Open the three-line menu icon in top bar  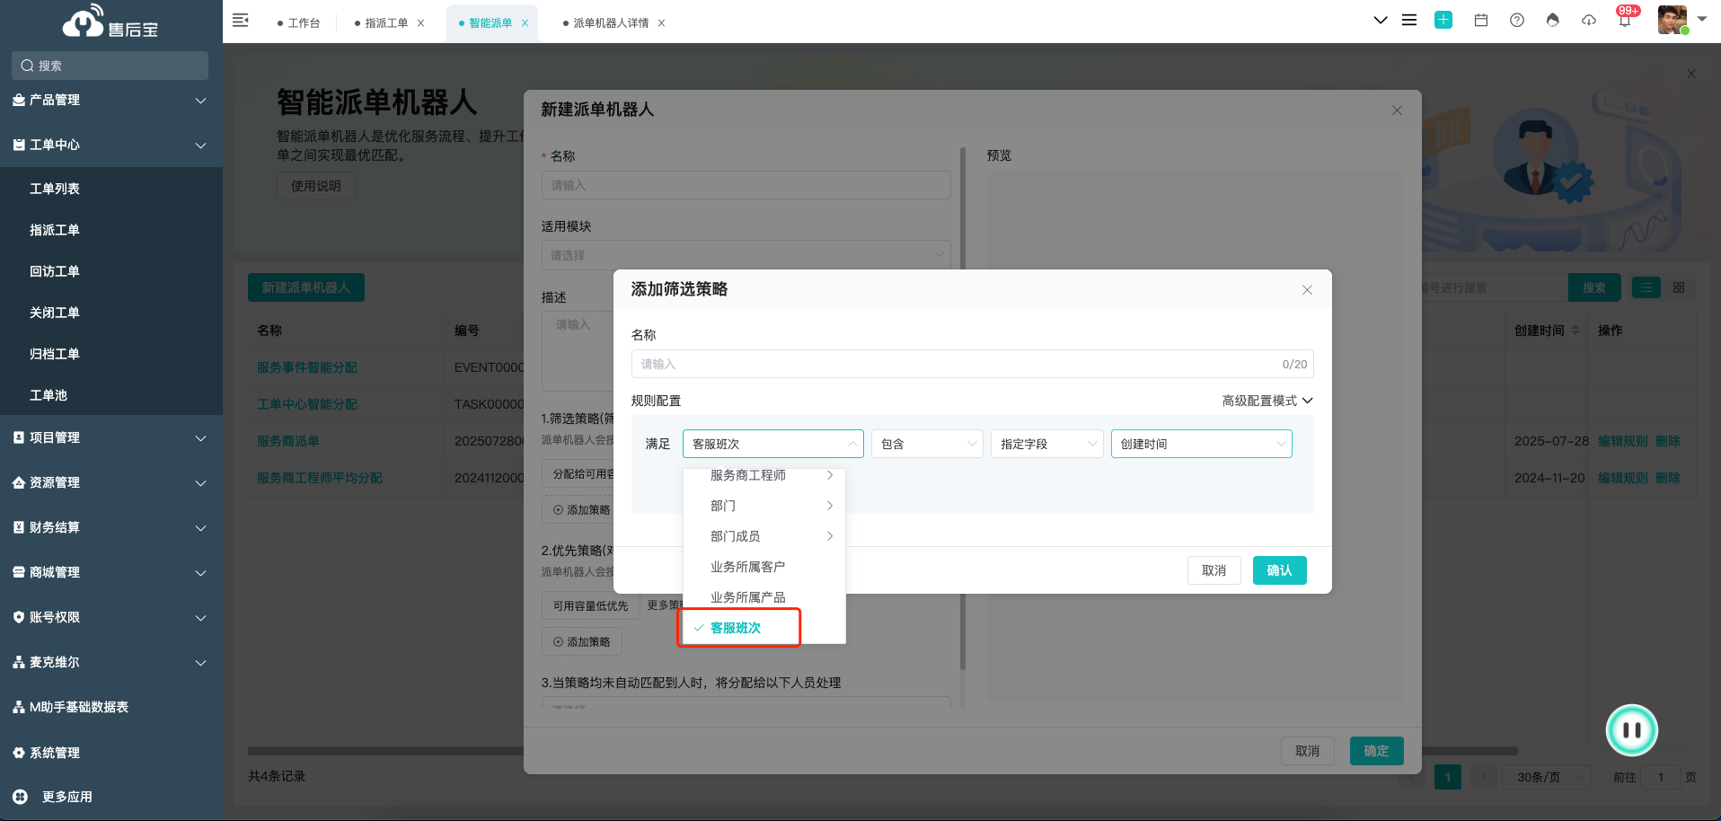(x=1409, y=20)
